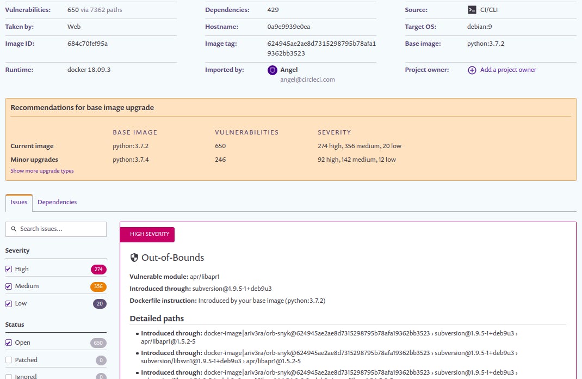
Task: Click Angel's purple avatar icon
Action: (272, 70)
